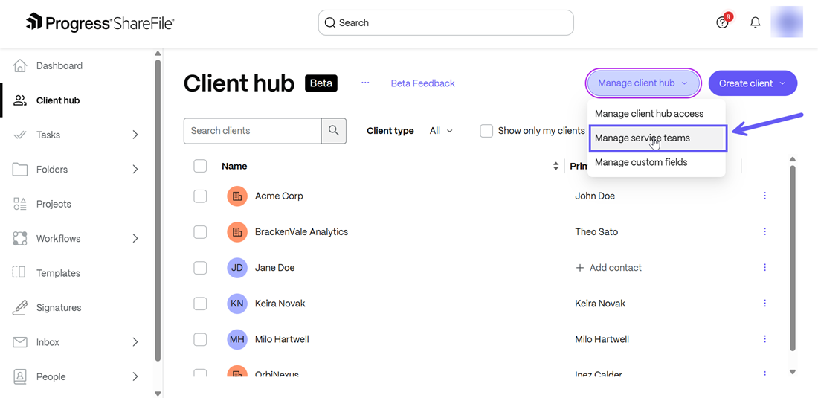The image size is (818, 398).
Task: Open the Dashboard home icon
Action: (x=20, y=65)
